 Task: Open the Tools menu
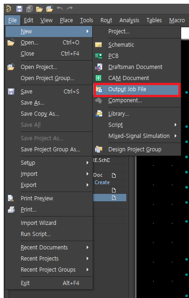(87, 20)
